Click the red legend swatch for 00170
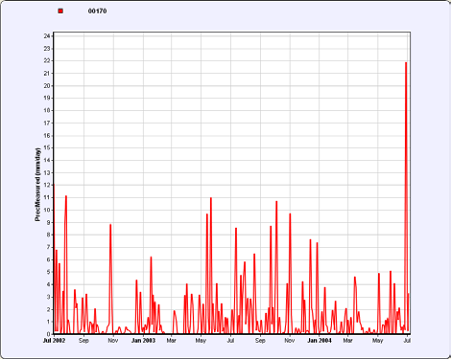This screenshot has width=451, height=359. [60, 11]
